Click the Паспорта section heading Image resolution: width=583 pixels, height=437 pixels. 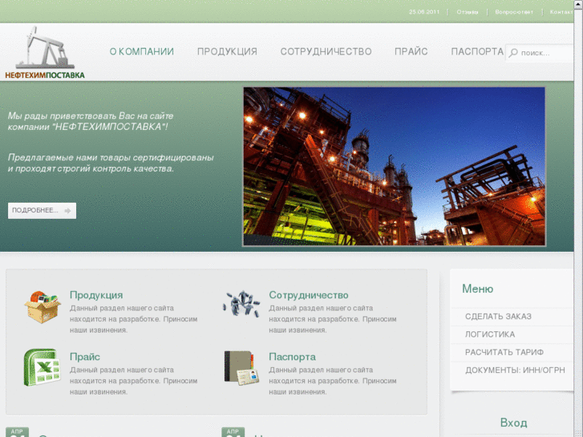click(x=292, y=357)
